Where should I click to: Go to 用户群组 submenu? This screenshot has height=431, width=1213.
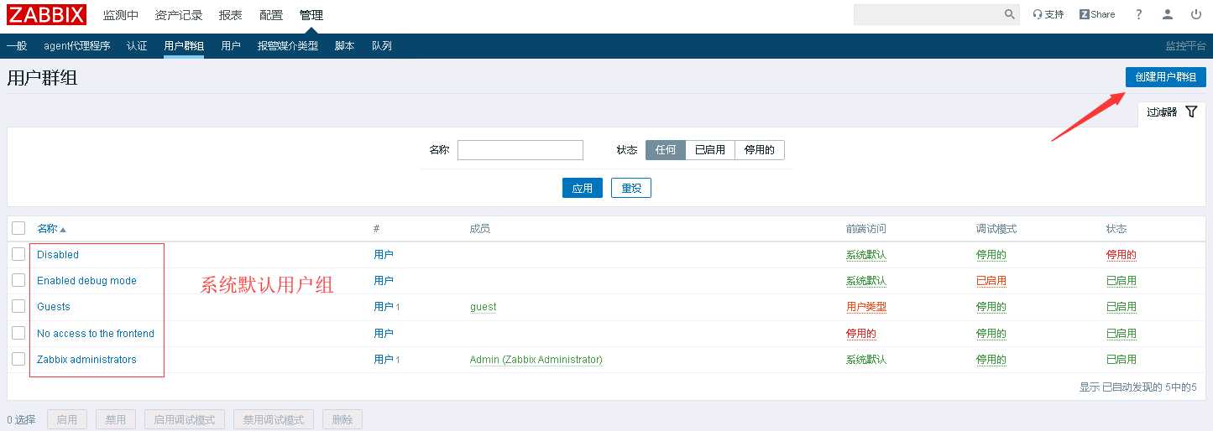pos(184,46)
